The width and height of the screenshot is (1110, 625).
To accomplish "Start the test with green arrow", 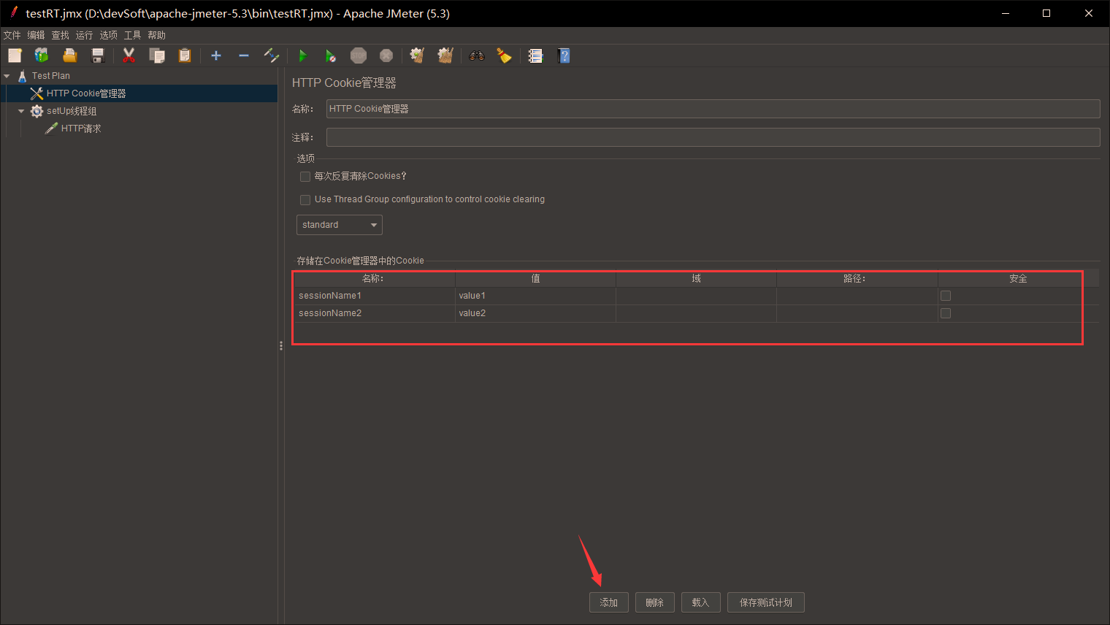I will pyautogui.click(x=303, y=55).
